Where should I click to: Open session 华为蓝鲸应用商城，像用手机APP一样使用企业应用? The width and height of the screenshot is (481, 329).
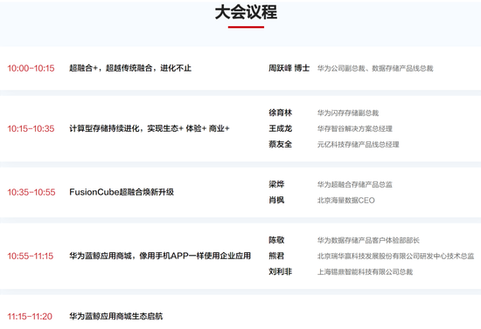click(160, 256)
